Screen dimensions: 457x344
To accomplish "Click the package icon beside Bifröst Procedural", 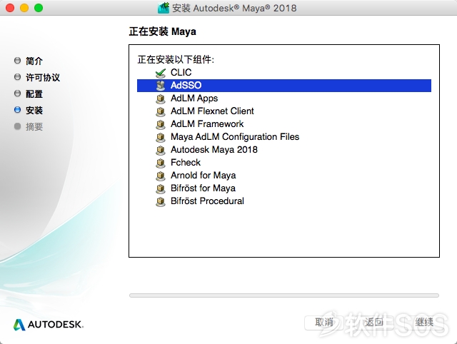I will tap(160, 201).
